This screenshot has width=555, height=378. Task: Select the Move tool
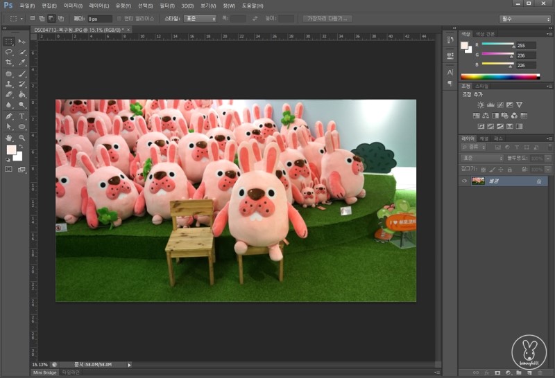tap(22, 42)
